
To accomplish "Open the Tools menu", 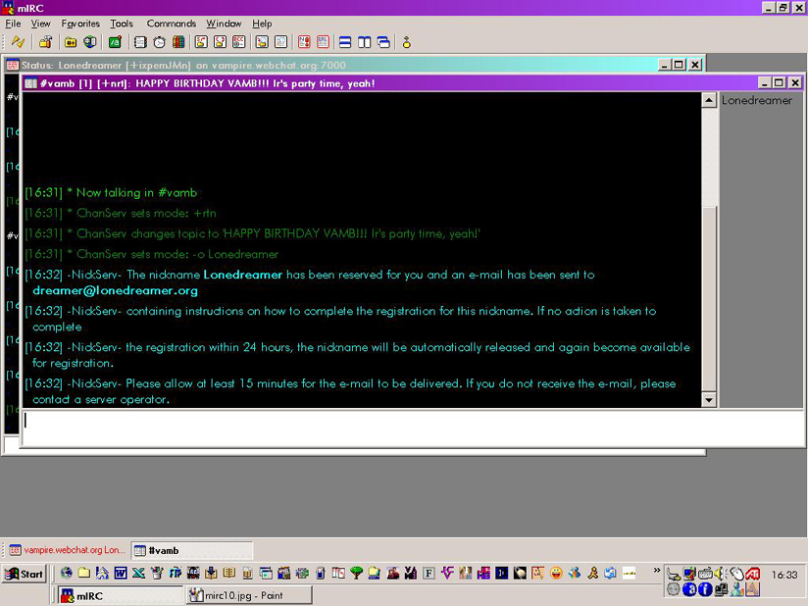I will click(x=122, y=24).
